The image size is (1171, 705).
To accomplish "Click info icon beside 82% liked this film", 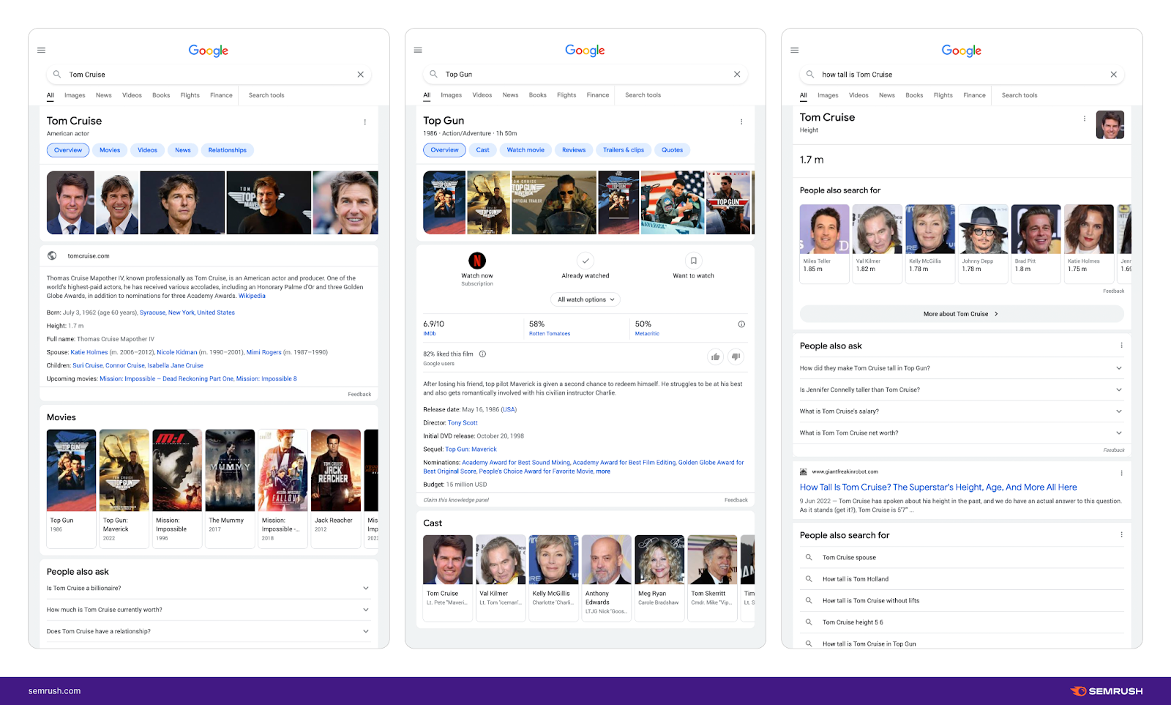I will click(482, 354).
